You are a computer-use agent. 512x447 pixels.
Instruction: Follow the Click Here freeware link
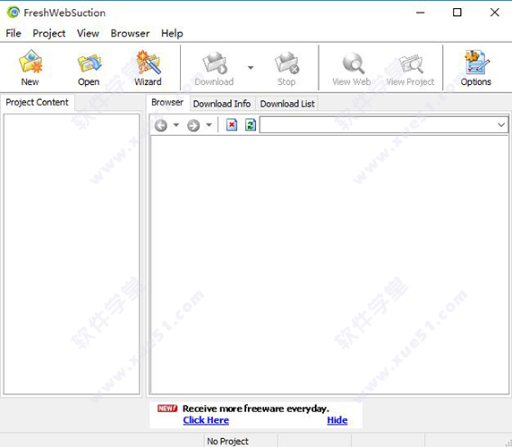coord(206,420)
